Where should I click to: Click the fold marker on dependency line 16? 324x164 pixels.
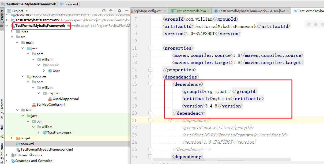[150, 84]
